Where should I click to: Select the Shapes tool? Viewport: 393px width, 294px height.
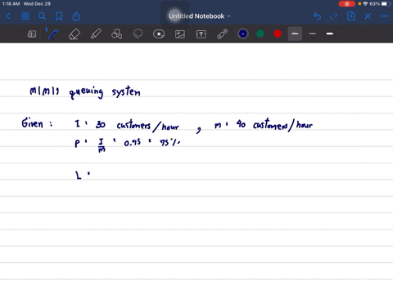point(116,34)
